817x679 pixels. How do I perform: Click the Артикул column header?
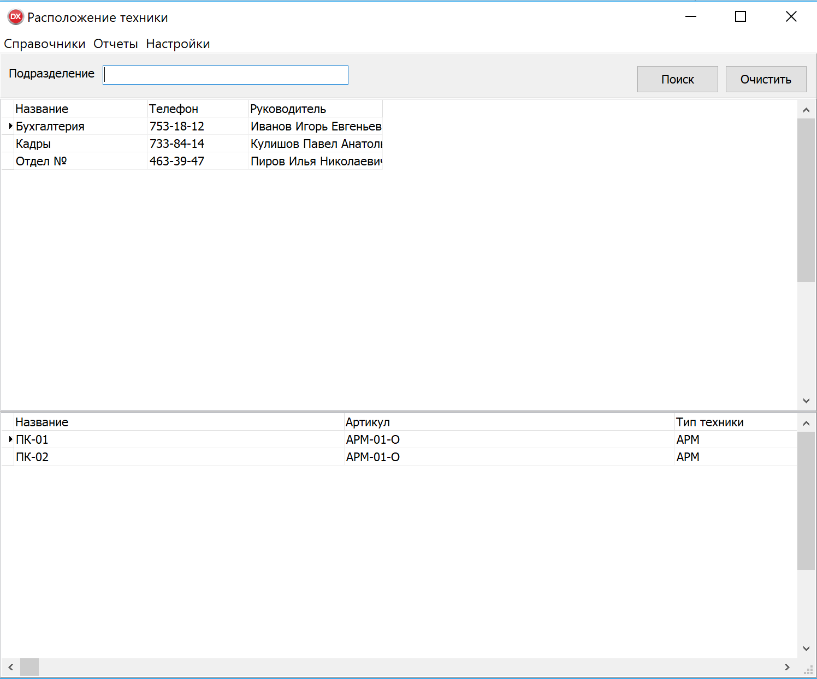pos(510,422)
